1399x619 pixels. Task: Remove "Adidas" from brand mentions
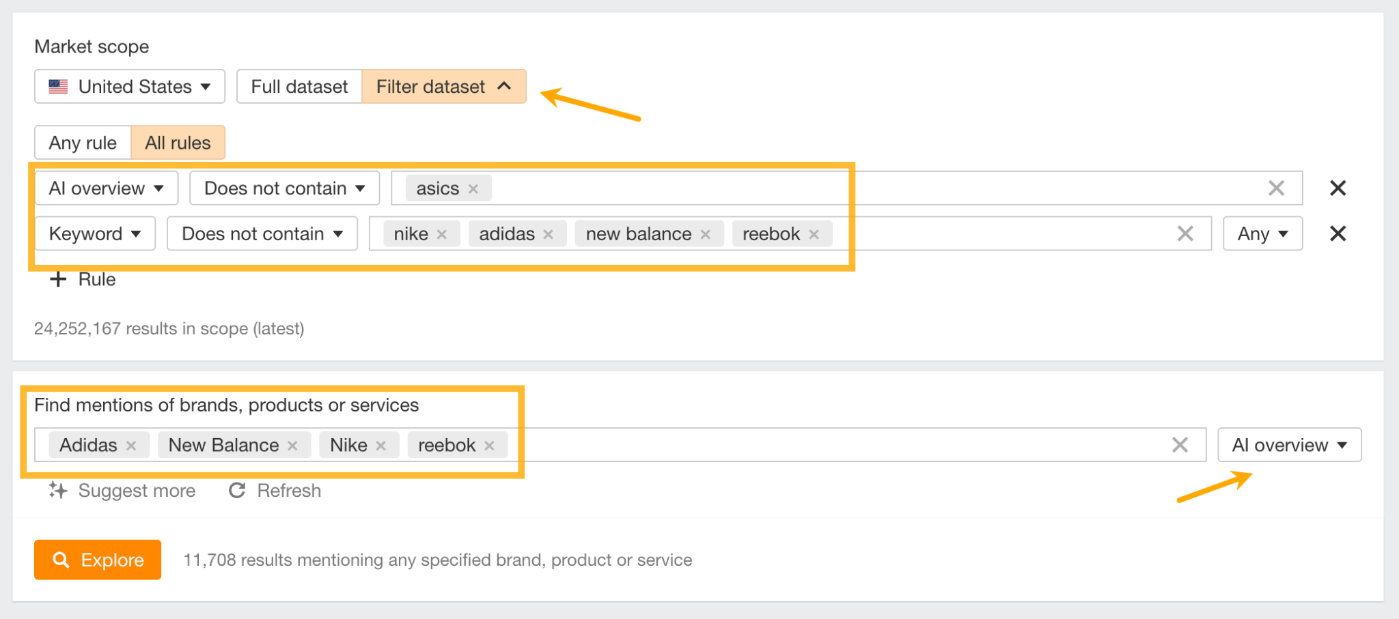133,445
